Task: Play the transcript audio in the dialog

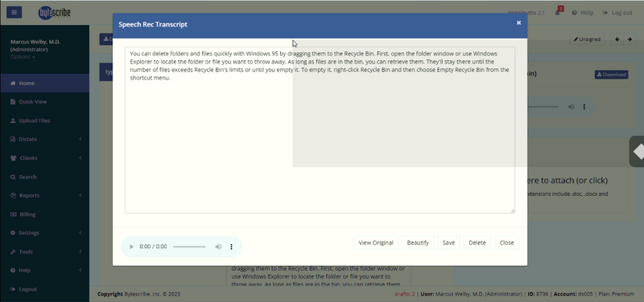Action: coord(131,247)
